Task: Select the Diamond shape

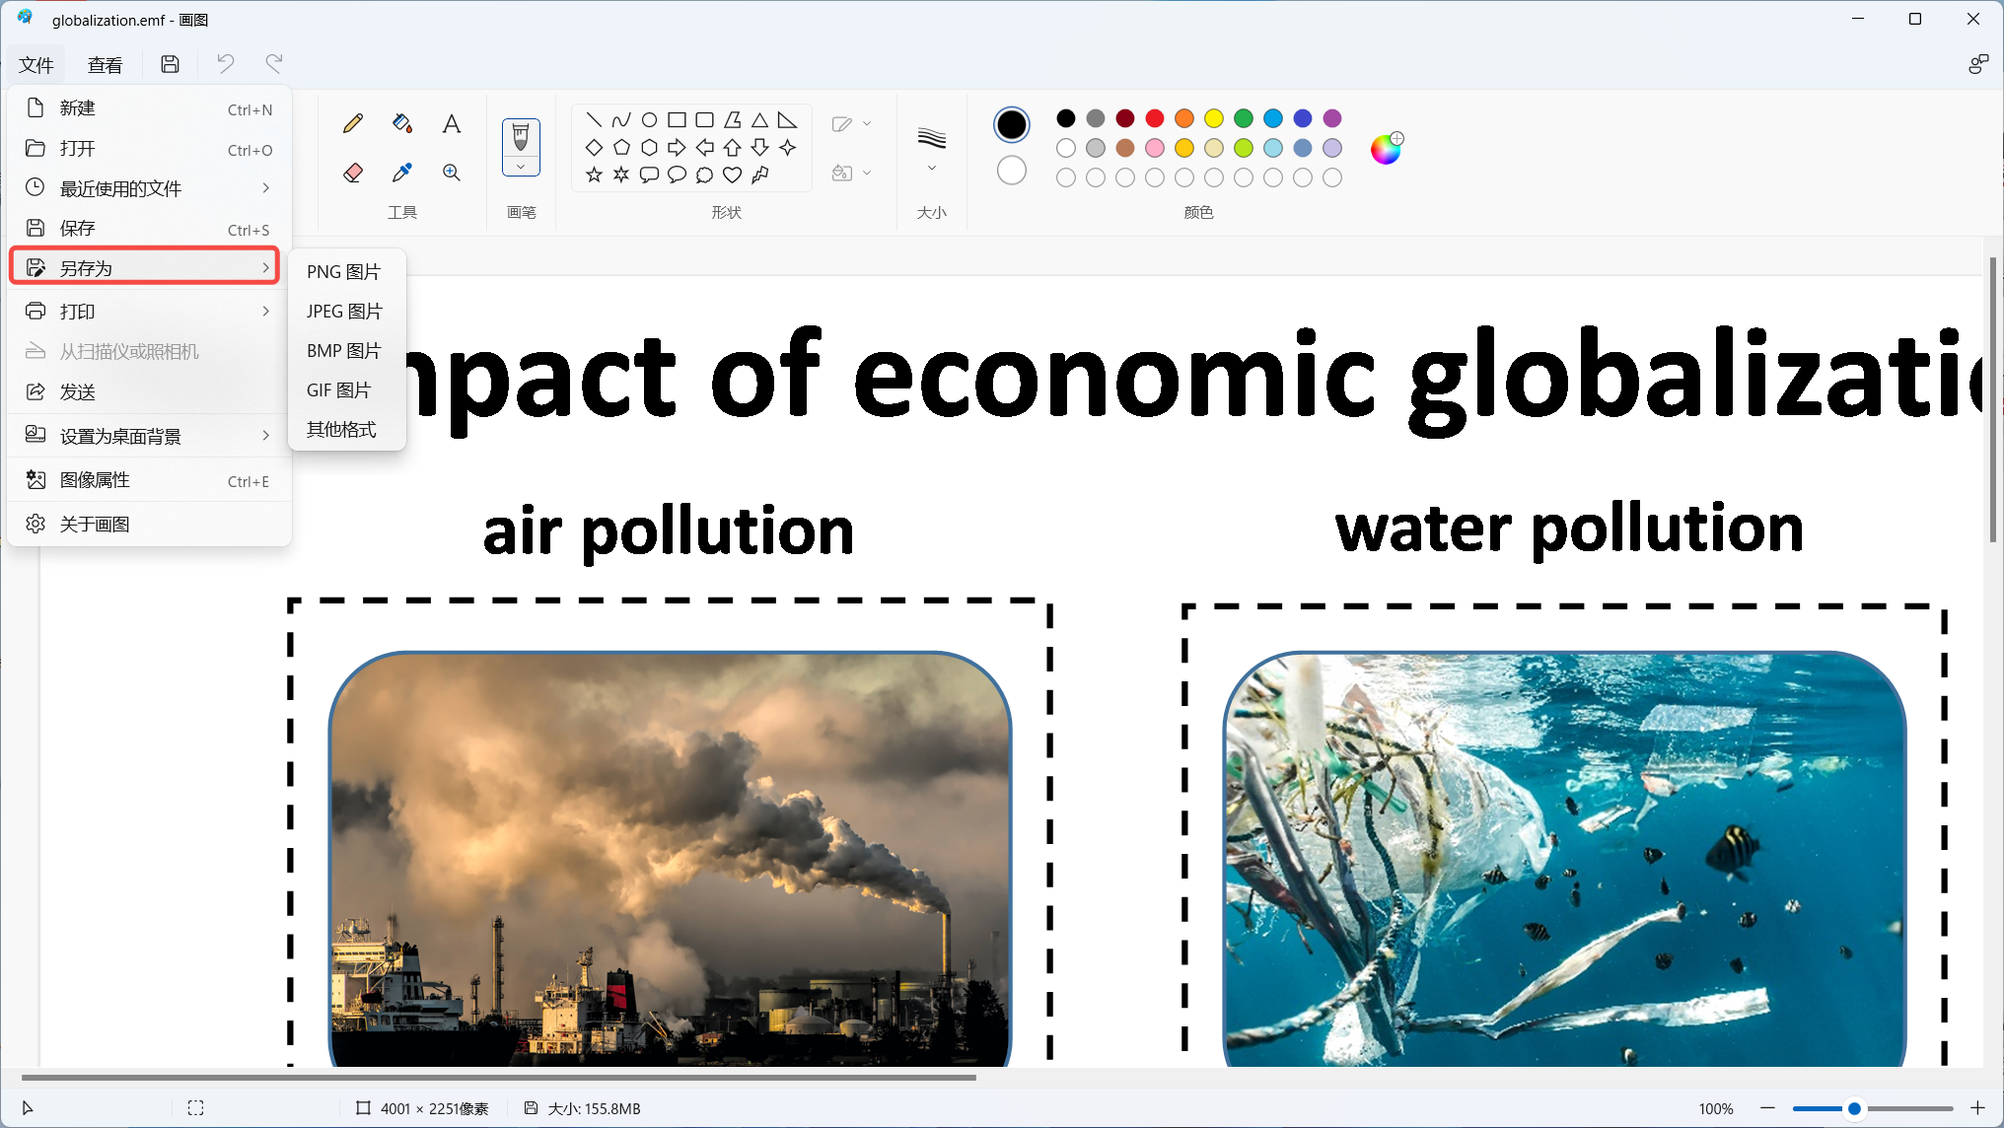Action: (x=594, y=147)
